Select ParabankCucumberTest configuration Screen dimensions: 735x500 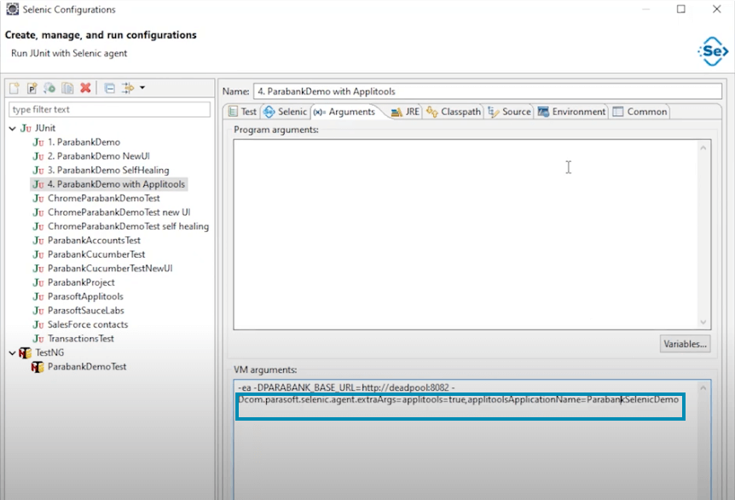96,254
